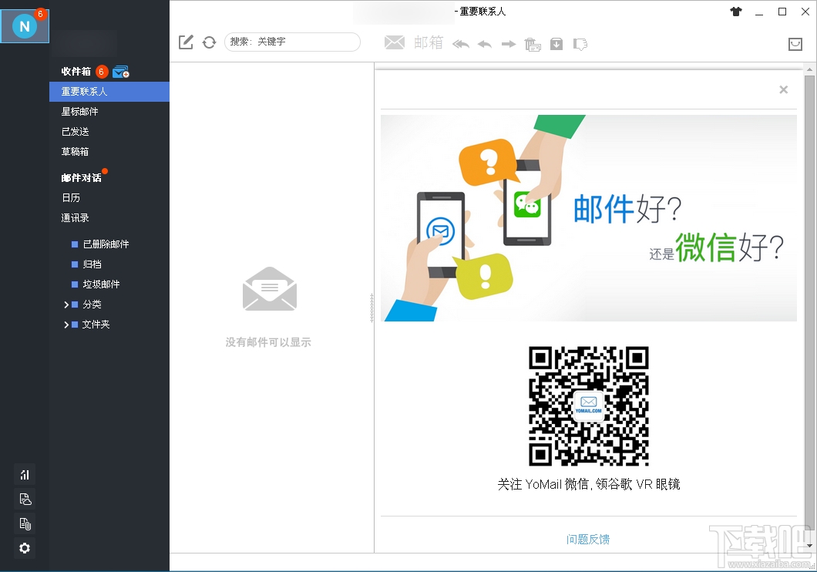Image resolution: width=817 pixels, height=572 pixels.
Task: Select 已删除邮件 folder
Action: 106,244
